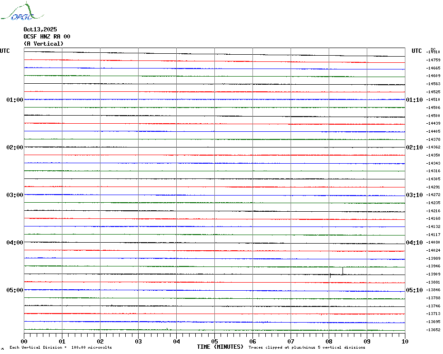Image resolution: width=443 pixels, height=354 pixels.
Task: Click the DC offset value -14080
Action: 433,243
